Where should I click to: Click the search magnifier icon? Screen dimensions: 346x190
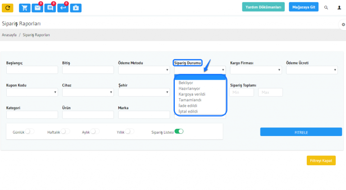pyautogui.click(x=326, y=8)
